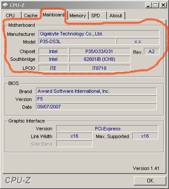The height and width of the screenshot is (189, 169).
Task: Minimize the CPU-Z window
Action: pos(148,5)
